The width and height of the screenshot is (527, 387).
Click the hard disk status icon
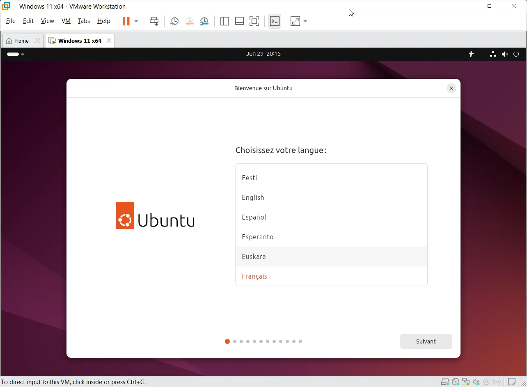pos(445,382)
